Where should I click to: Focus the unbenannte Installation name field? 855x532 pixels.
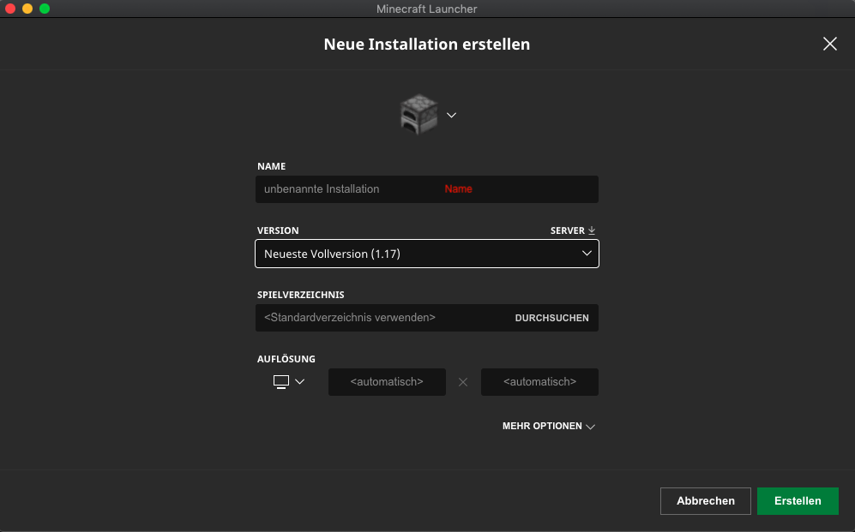[x=427, y=189]
